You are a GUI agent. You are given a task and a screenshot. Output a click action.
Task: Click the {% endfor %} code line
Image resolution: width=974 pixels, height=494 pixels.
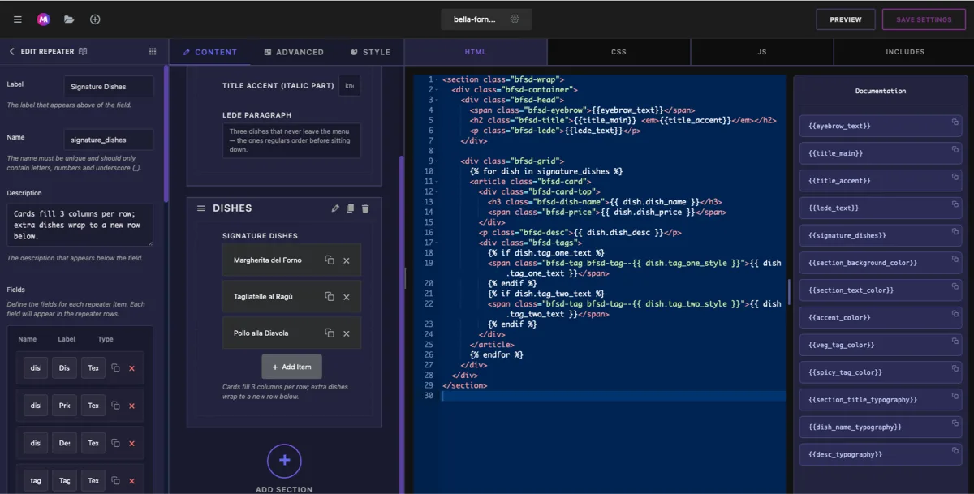(496, 354)
